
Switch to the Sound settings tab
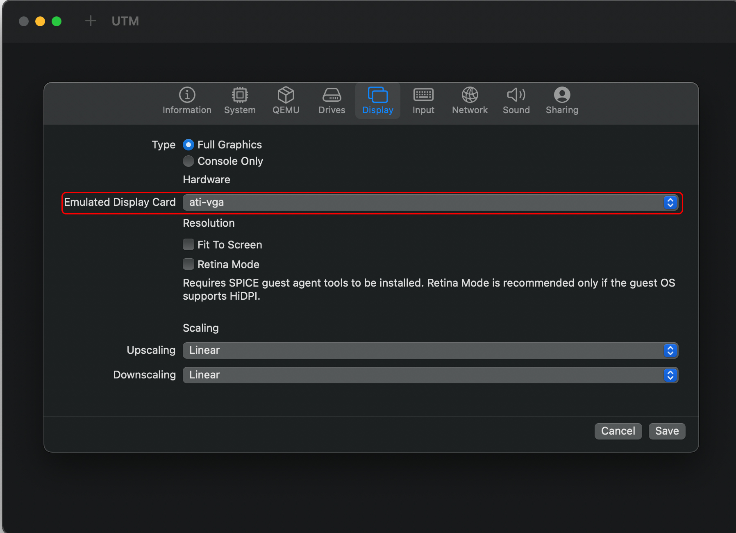[x=516, y=101]
